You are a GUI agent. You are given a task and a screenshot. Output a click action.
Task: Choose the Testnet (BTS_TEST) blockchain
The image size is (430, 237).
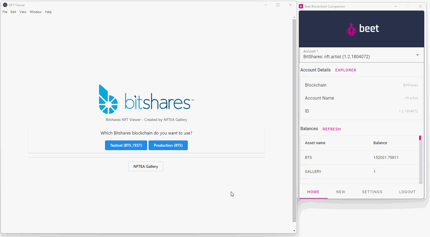pyautogui.click(x=126, y=145)
